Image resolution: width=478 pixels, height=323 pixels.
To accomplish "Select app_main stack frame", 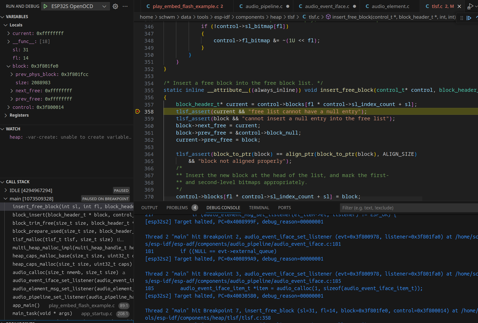I will coord(67,305).
